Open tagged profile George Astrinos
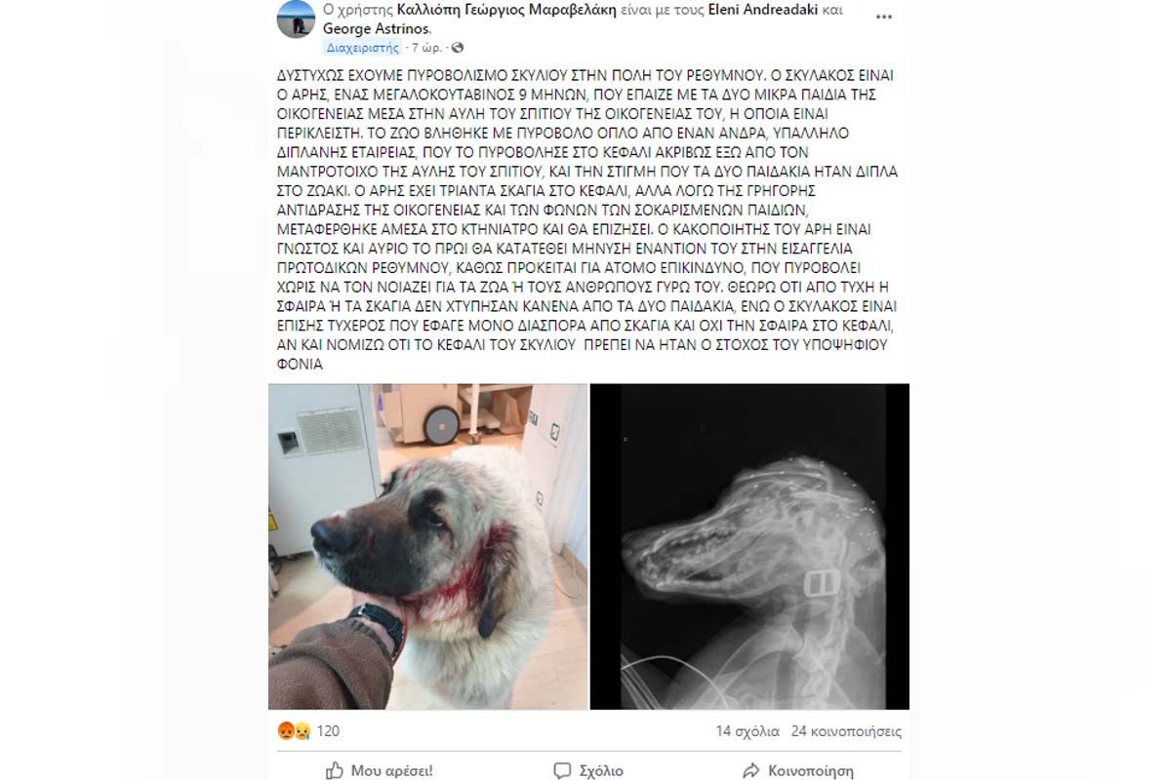 [x=375, y=28]
